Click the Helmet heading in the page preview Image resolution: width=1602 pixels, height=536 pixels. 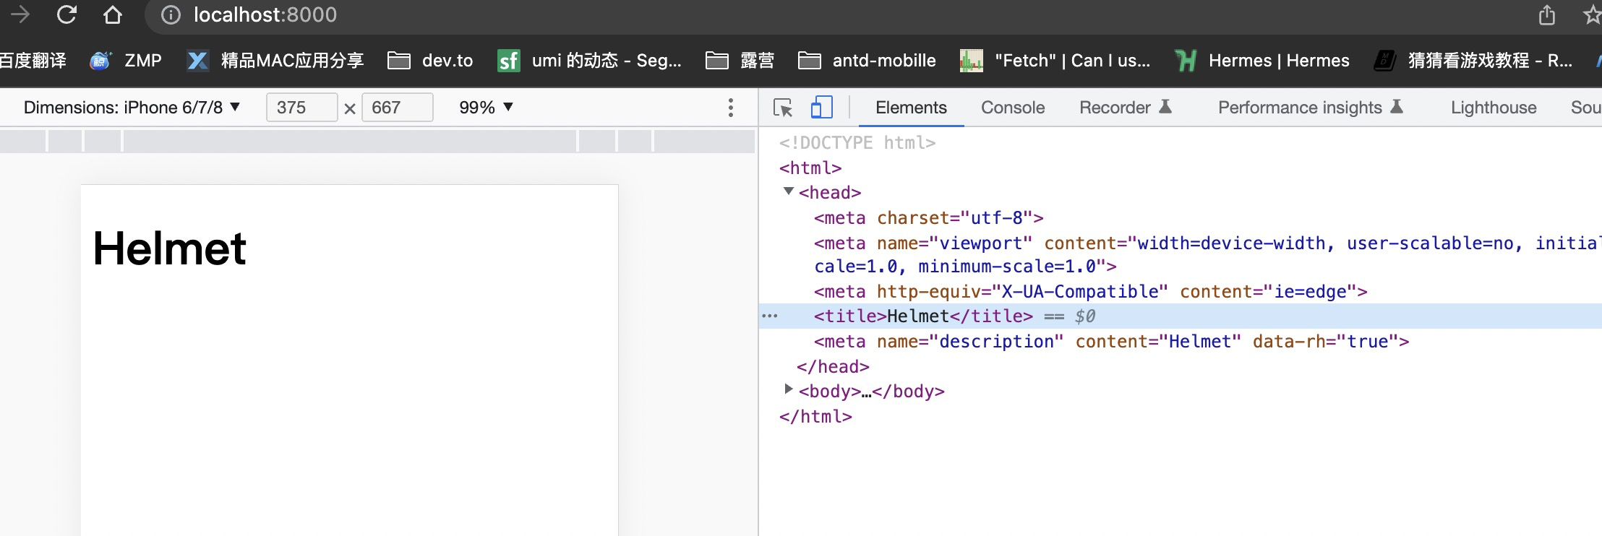click(x=170, y=248)
